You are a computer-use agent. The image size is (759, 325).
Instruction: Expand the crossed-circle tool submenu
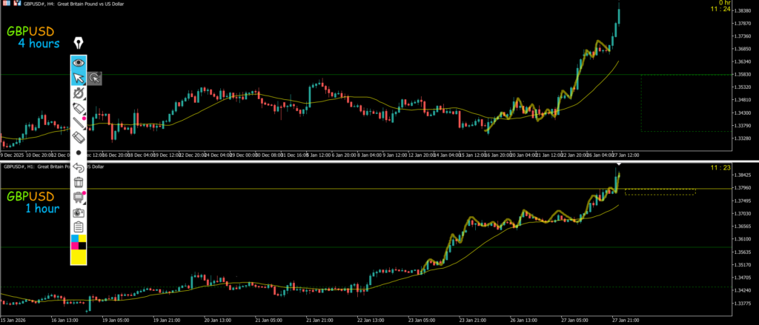(79, 93)
